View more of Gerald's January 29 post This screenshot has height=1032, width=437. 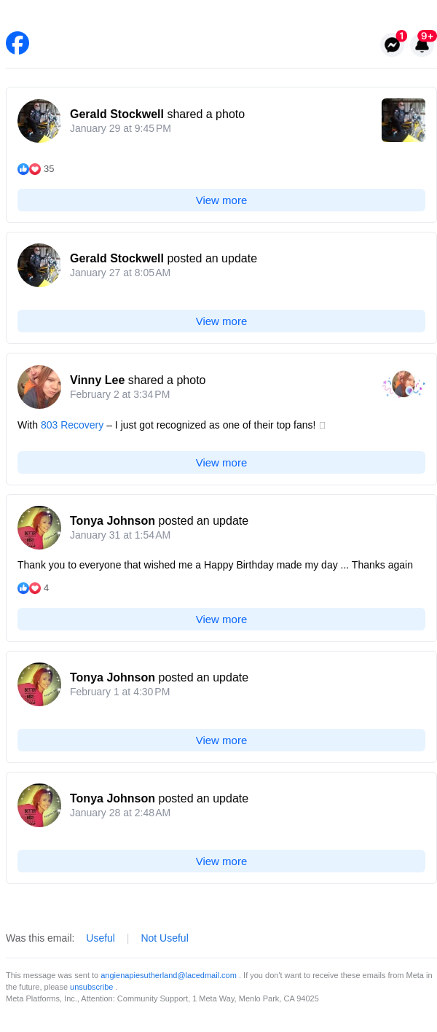click(221, 200)
